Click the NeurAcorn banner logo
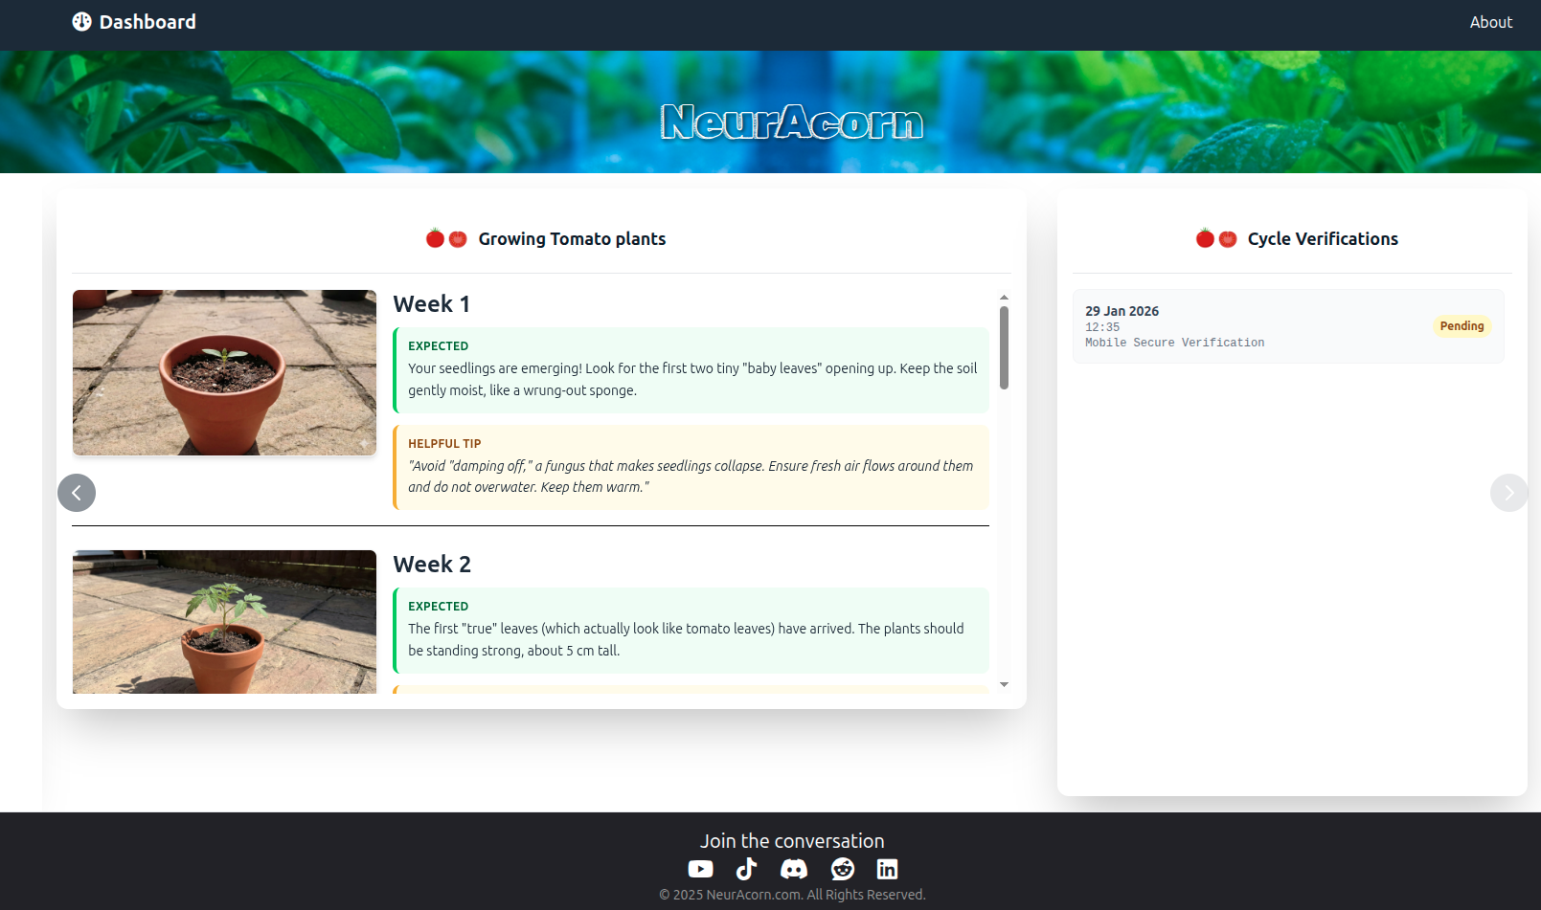The width and height of the screenshot is (1541, 910). pyautogui.click(x=791, y=122)
